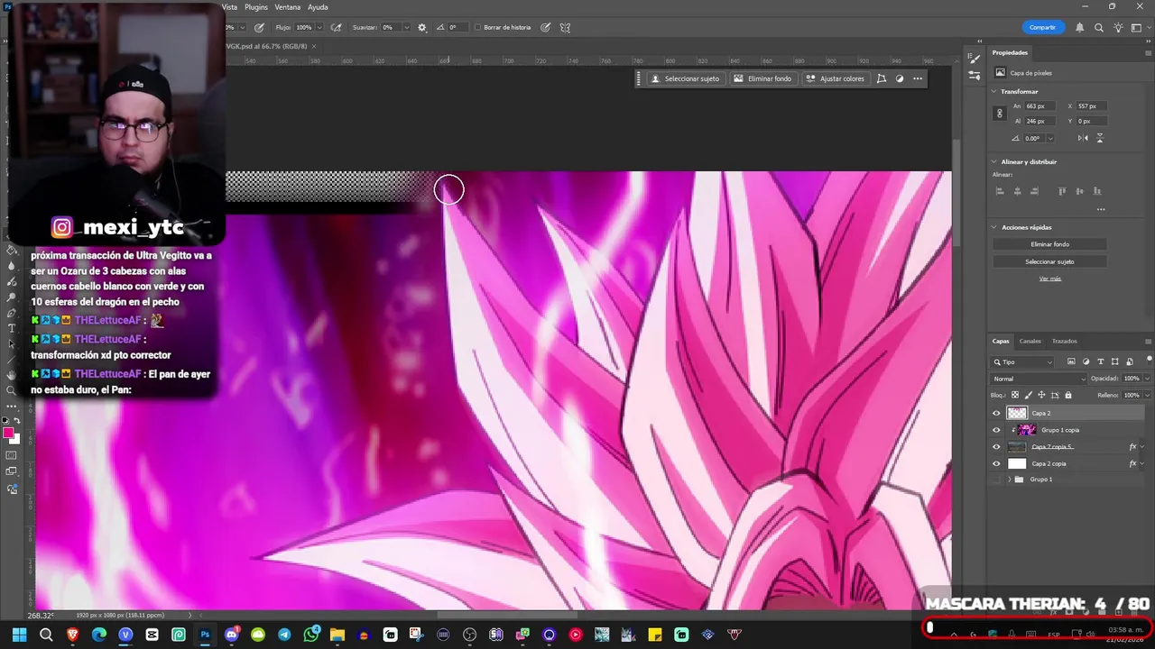The width and height of the screenshot is (1155, 649).
Task: Filter layers by shape layers icon
Action: click(x=1115, y=361)
